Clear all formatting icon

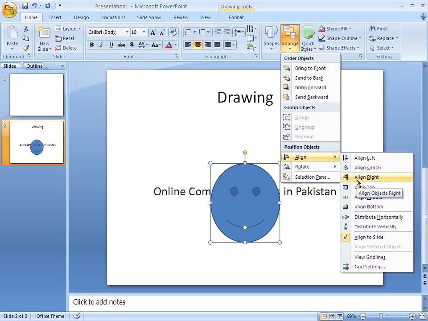coord(173,32)
